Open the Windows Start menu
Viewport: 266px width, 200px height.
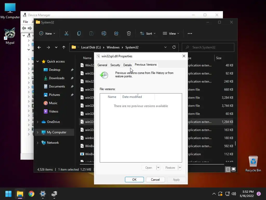point(8,194)
